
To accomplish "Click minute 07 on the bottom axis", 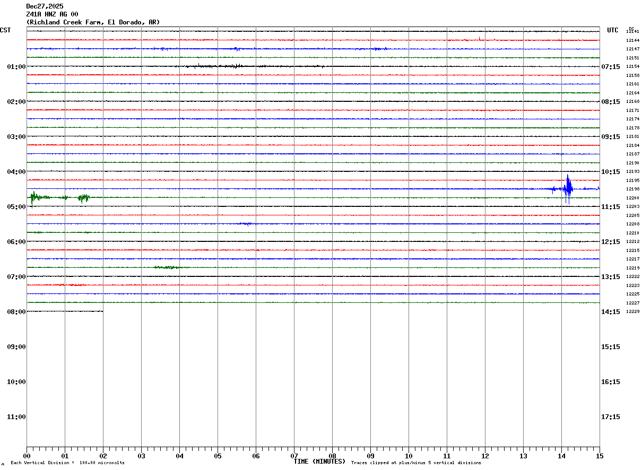I will [294, 456].
